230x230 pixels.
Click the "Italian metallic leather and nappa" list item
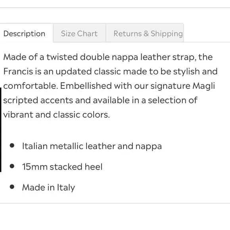click(92, 146)
